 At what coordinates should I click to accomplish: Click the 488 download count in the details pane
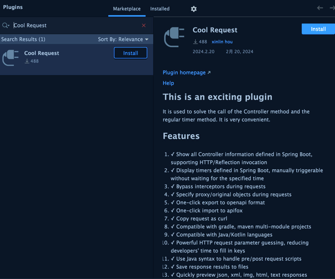click(200, 42)
